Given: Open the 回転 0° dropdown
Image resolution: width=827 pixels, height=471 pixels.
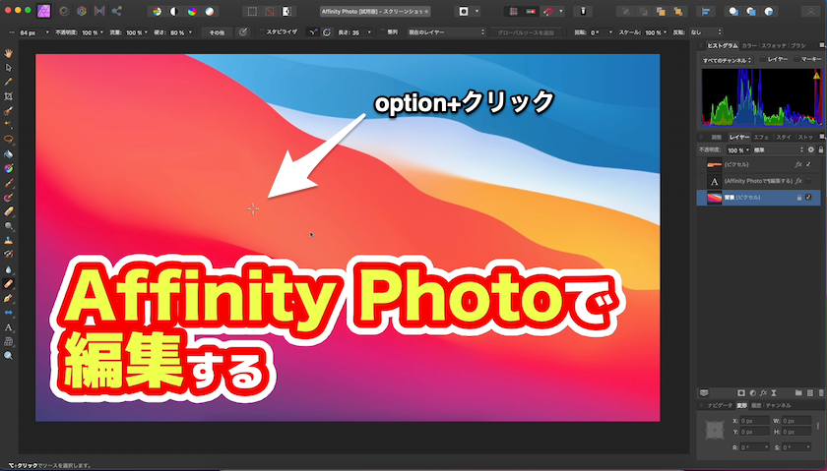Looking at the screenshot, I should pyautogui.click(x=602, y=32).
